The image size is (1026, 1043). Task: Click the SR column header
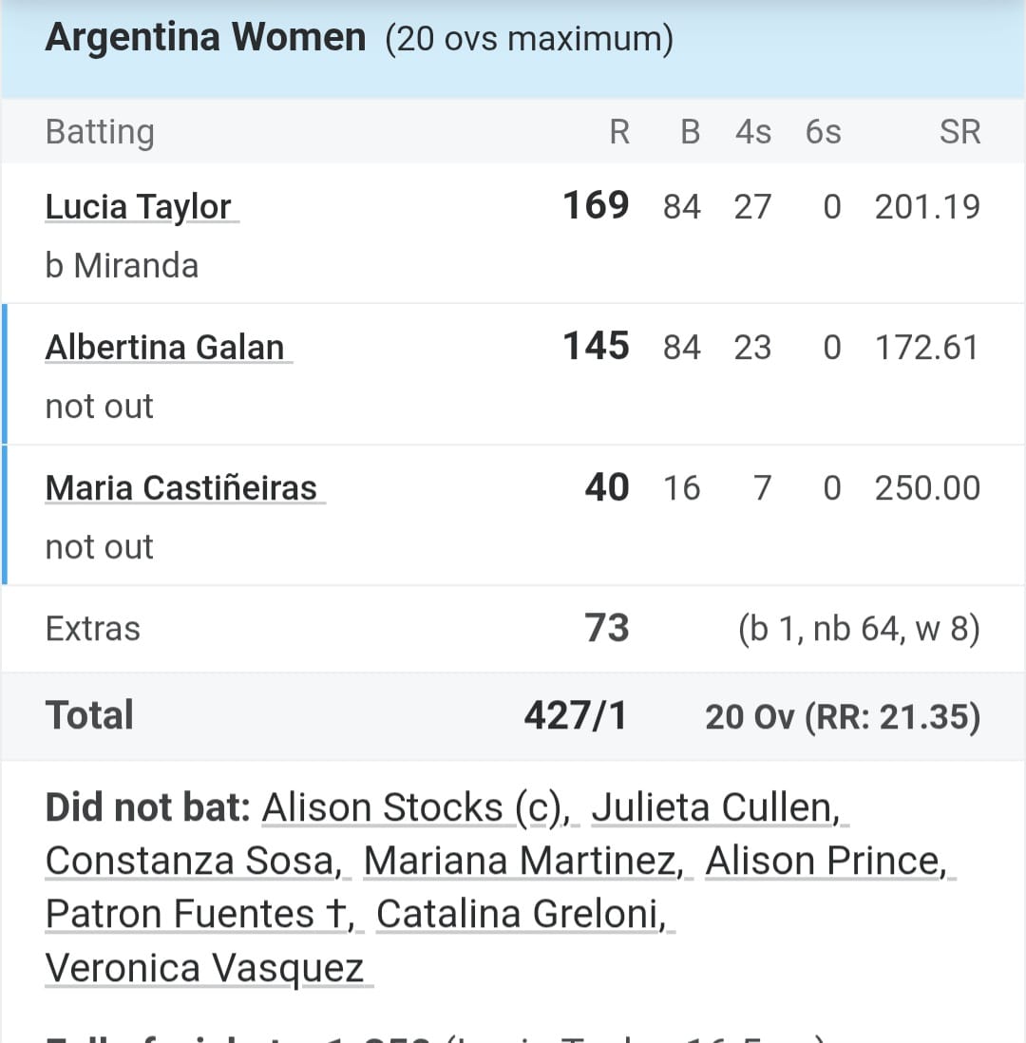coord(959,132)
